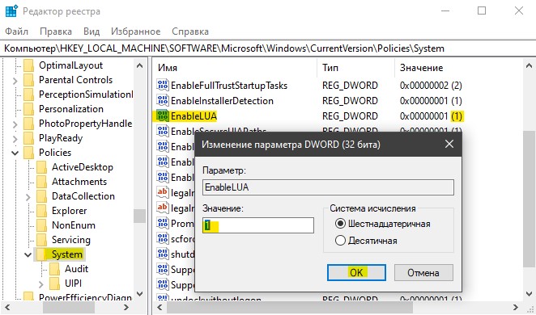Screen dimensions: 536x315
Task: Click the System folder icon
Action: click(42, 254)
